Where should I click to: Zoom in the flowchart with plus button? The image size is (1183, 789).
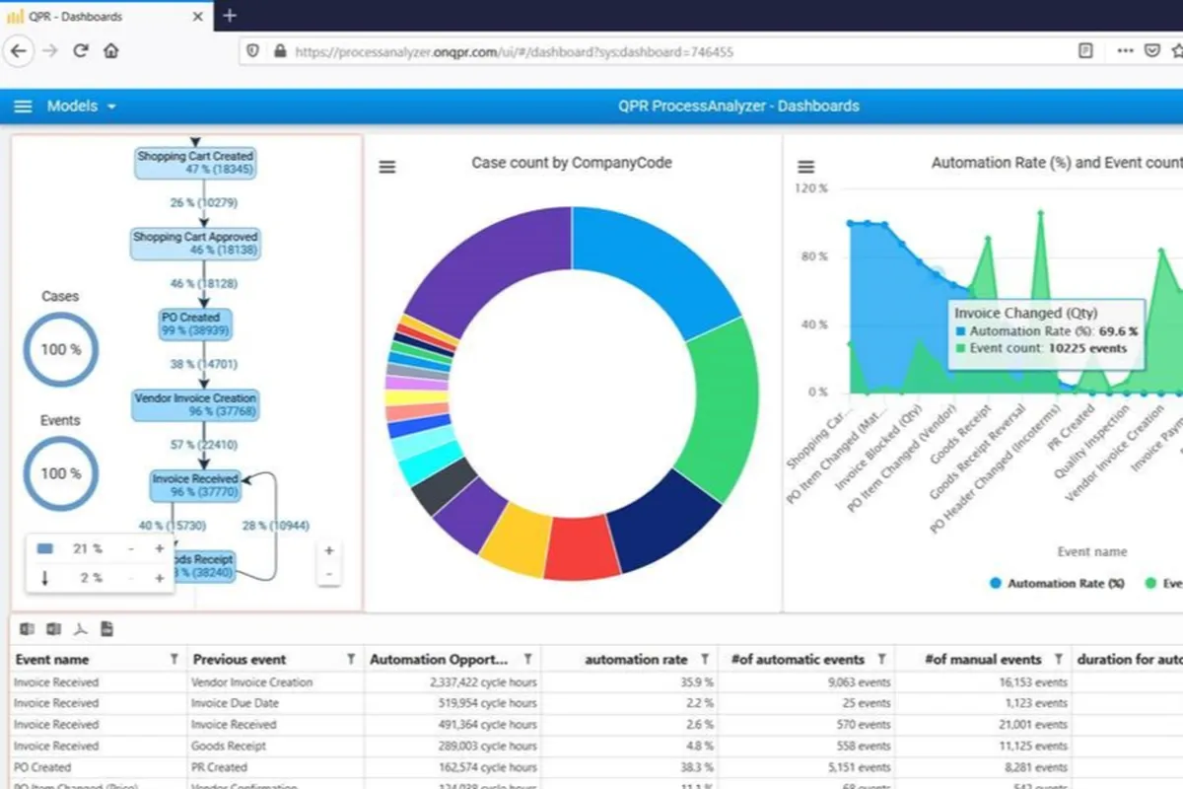[329, 551]
